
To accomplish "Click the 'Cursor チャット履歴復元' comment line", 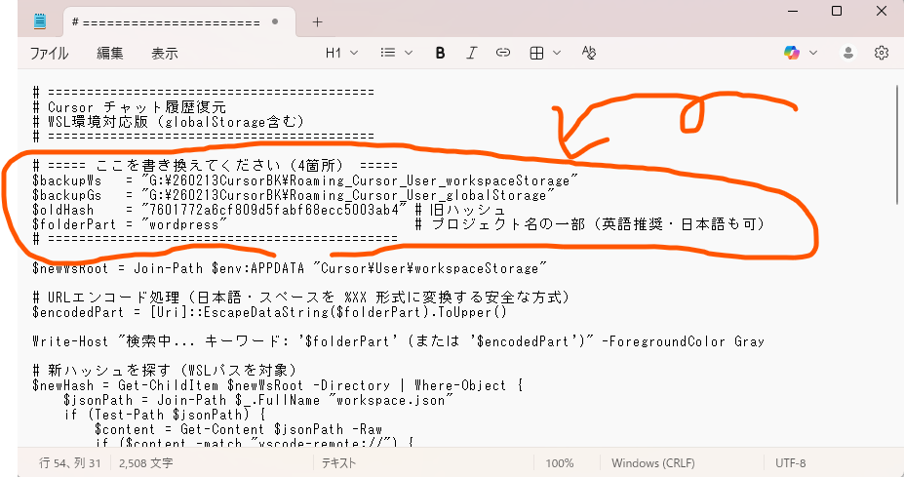I will pos(130,107).
